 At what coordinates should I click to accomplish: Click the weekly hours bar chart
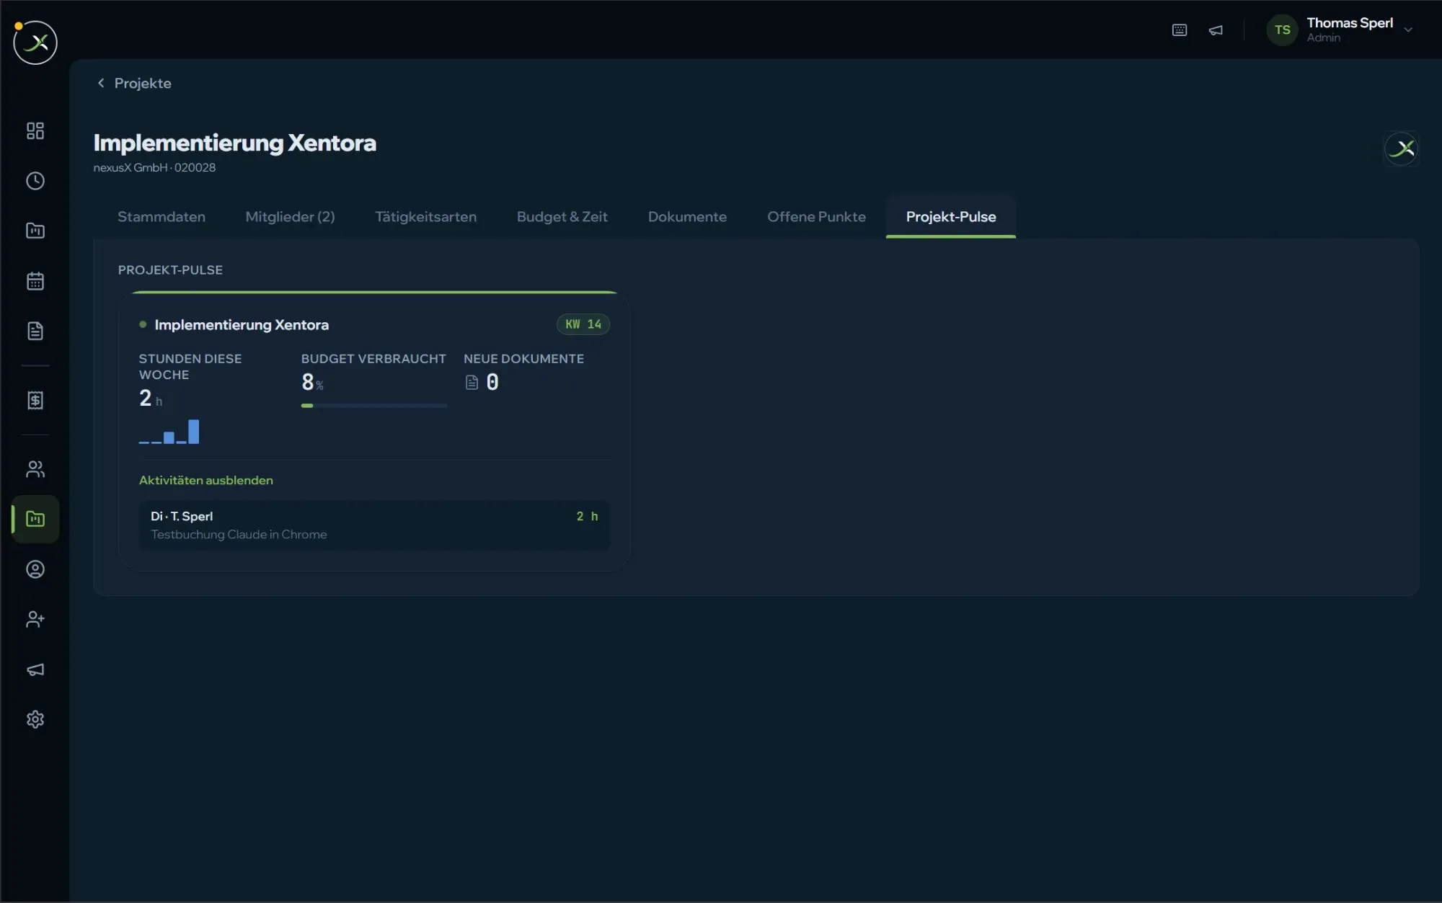pyautogui.click(x=169, y=431)
